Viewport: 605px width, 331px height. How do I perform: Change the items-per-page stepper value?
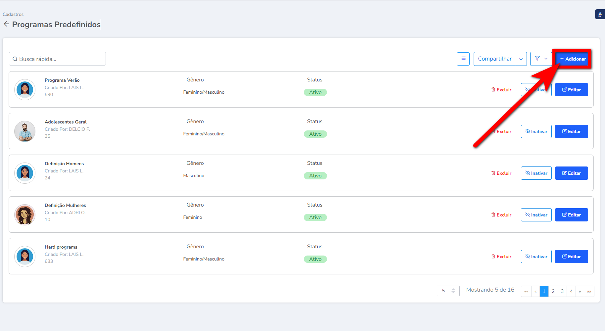pyautogui.click(x=453, y=291)
